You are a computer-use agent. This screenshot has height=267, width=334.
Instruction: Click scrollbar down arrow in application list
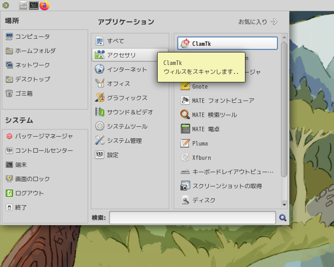click(x=284, y=205)
